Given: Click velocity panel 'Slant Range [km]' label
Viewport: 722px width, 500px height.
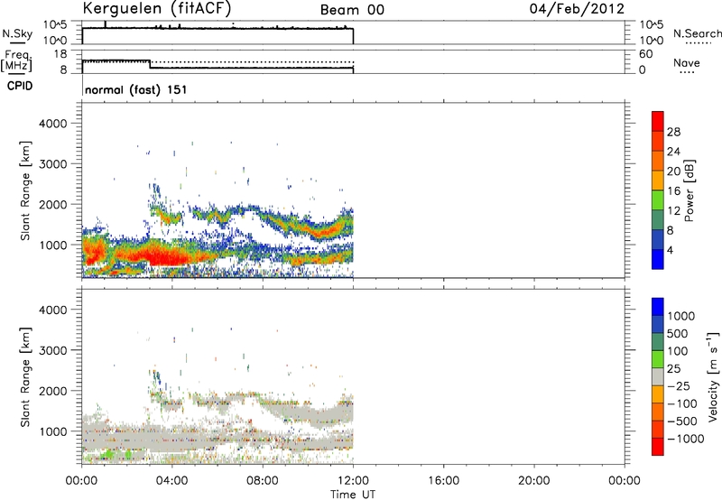Looking at the screenshot, I should point(25,377).
